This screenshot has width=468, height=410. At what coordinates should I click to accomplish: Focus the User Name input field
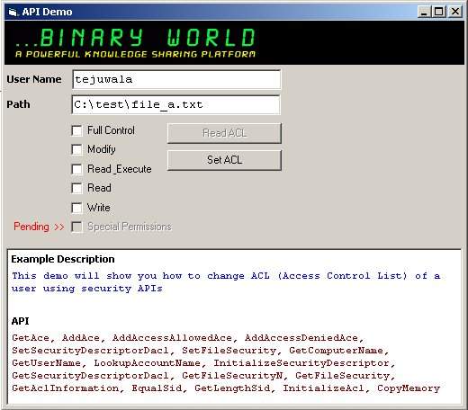coord(176,79)
